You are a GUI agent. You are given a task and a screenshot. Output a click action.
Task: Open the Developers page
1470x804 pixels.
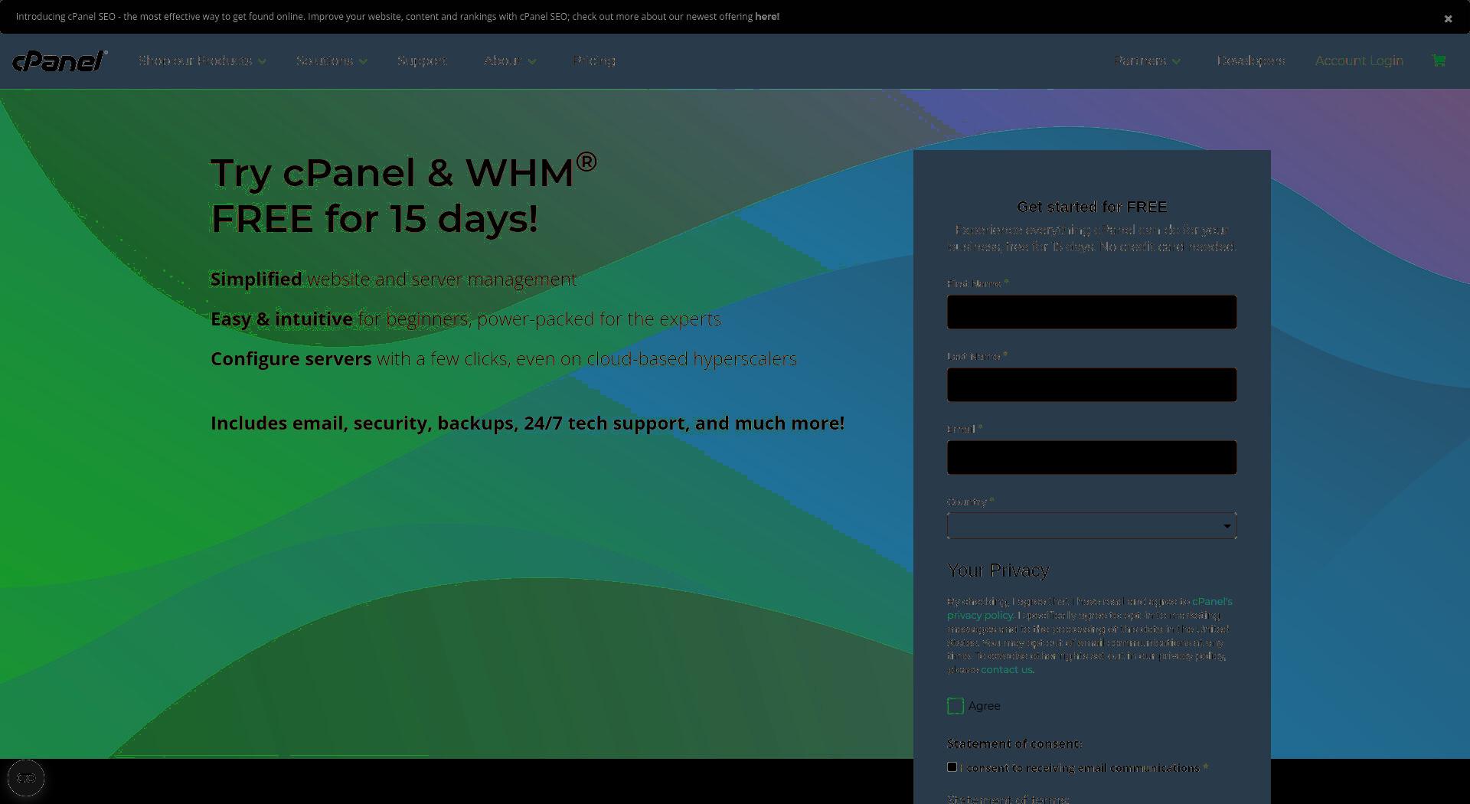1250,60
